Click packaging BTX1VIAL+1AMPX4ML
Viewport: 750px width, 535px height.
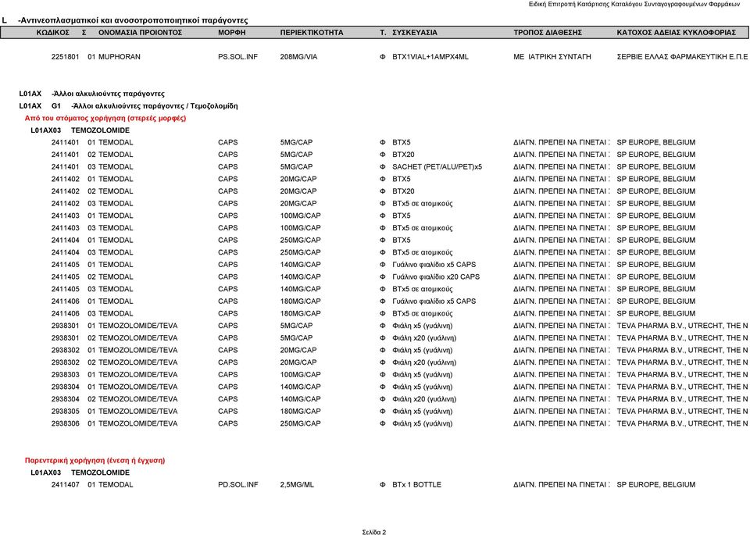pyautogui.click(x=430, y=57)
